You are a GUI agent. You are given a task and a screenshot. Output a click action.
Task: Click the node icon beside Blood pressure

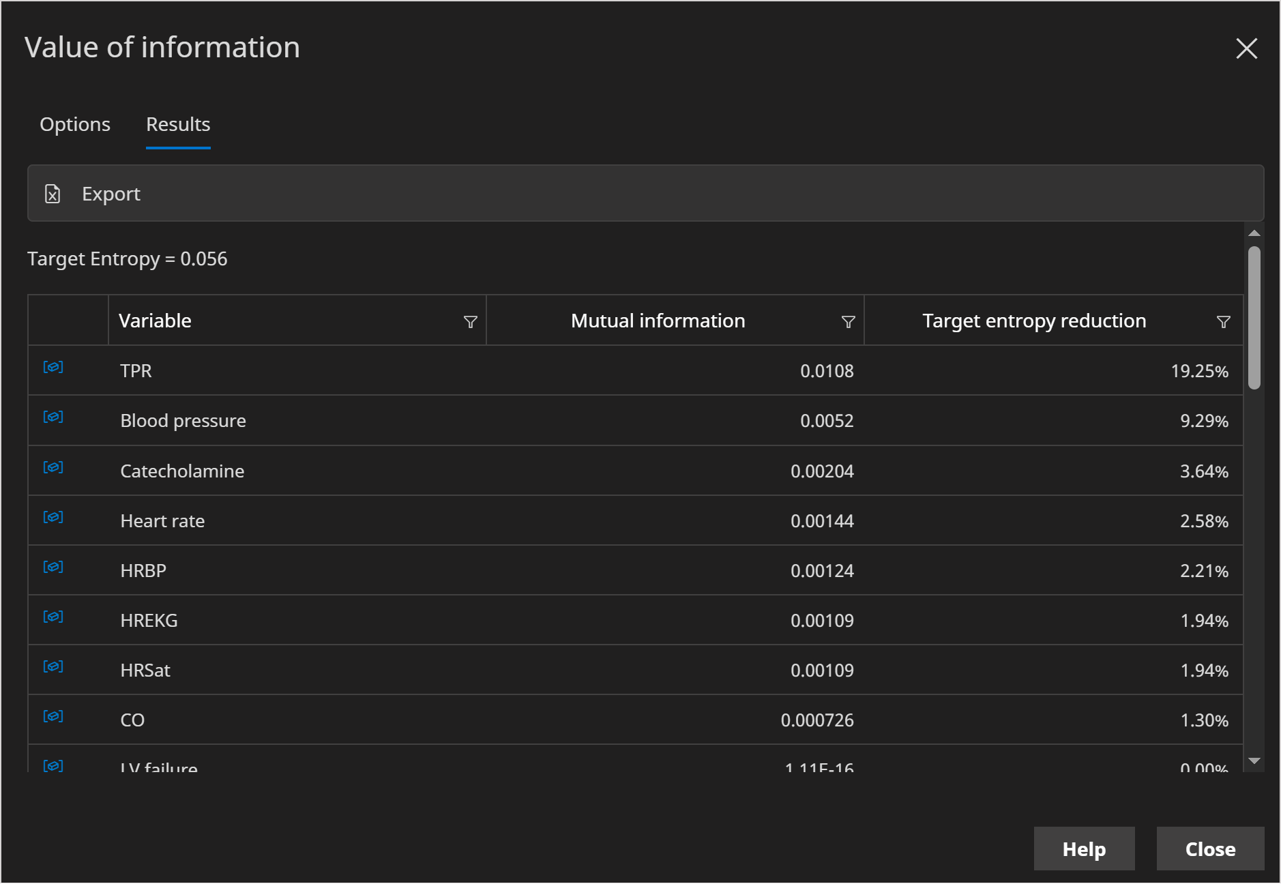[53, 417]
